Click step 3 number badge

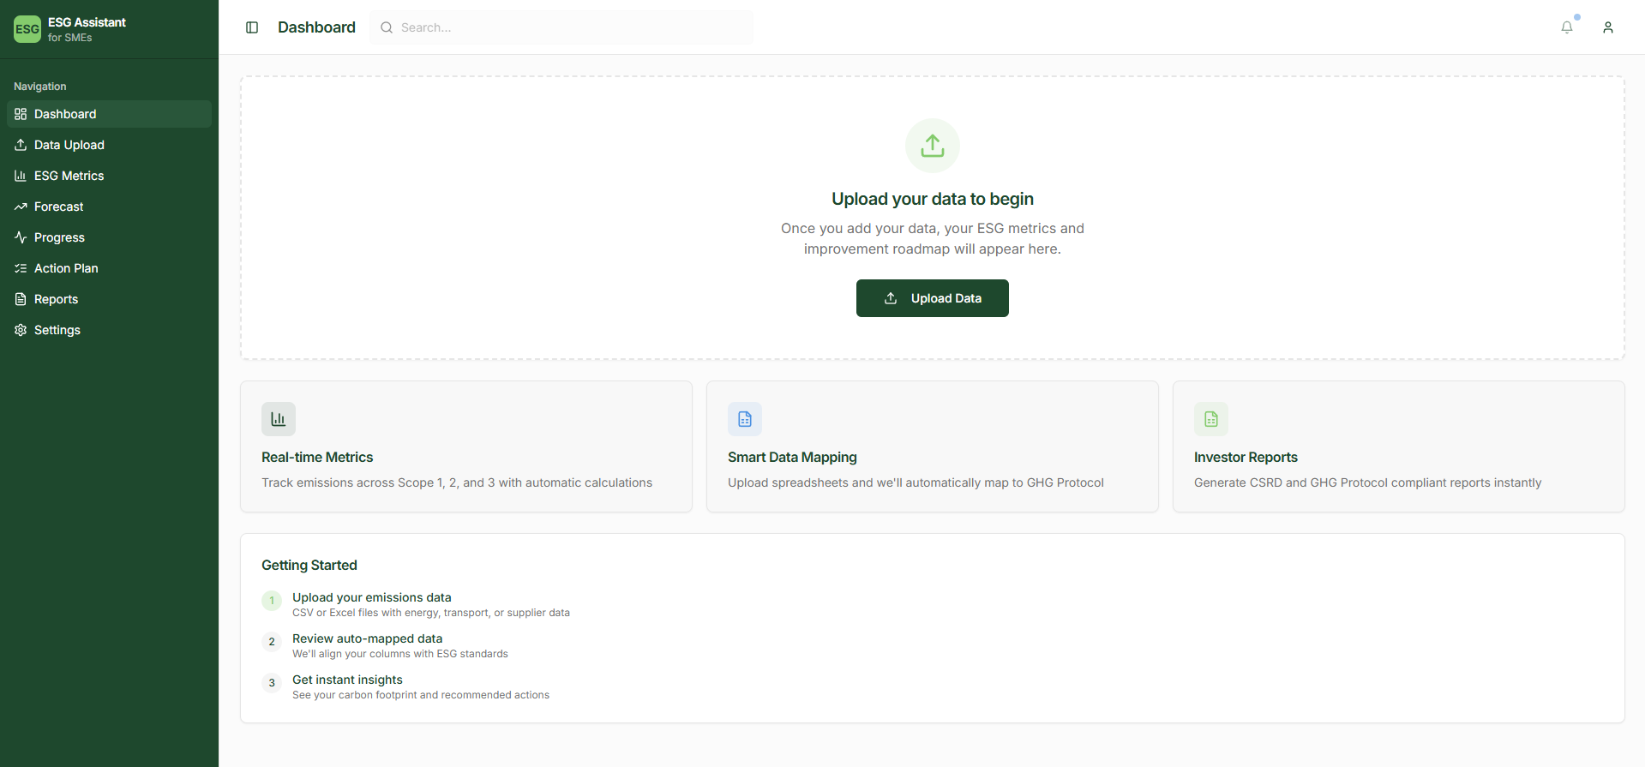[272, 683]
